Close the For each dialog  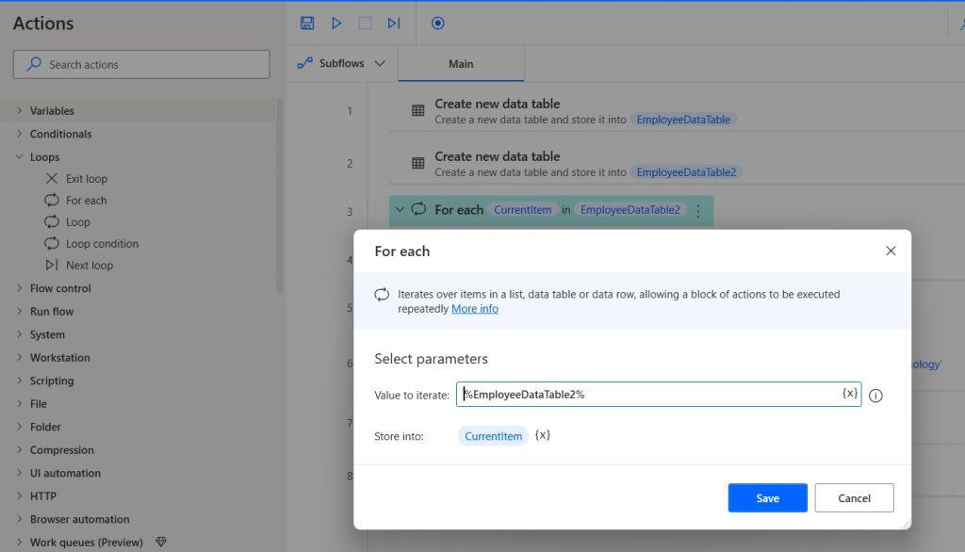[x=891, y=251]
